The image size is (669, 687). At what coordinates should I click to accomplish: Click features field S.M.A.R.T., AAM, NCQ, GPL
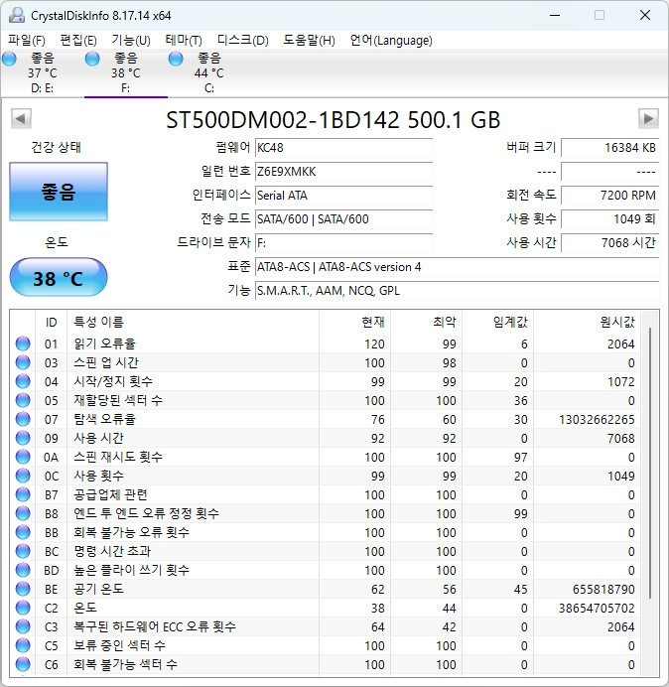coord(457,291)
